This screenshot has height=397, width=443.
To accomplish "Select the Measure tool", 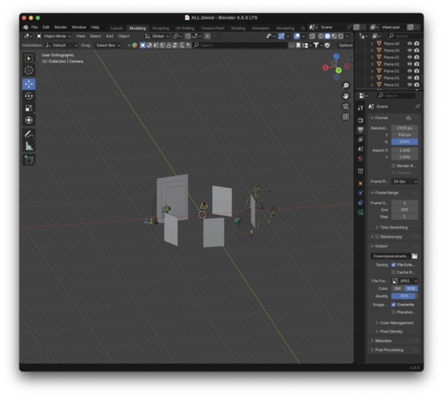I will click(29, 146).
